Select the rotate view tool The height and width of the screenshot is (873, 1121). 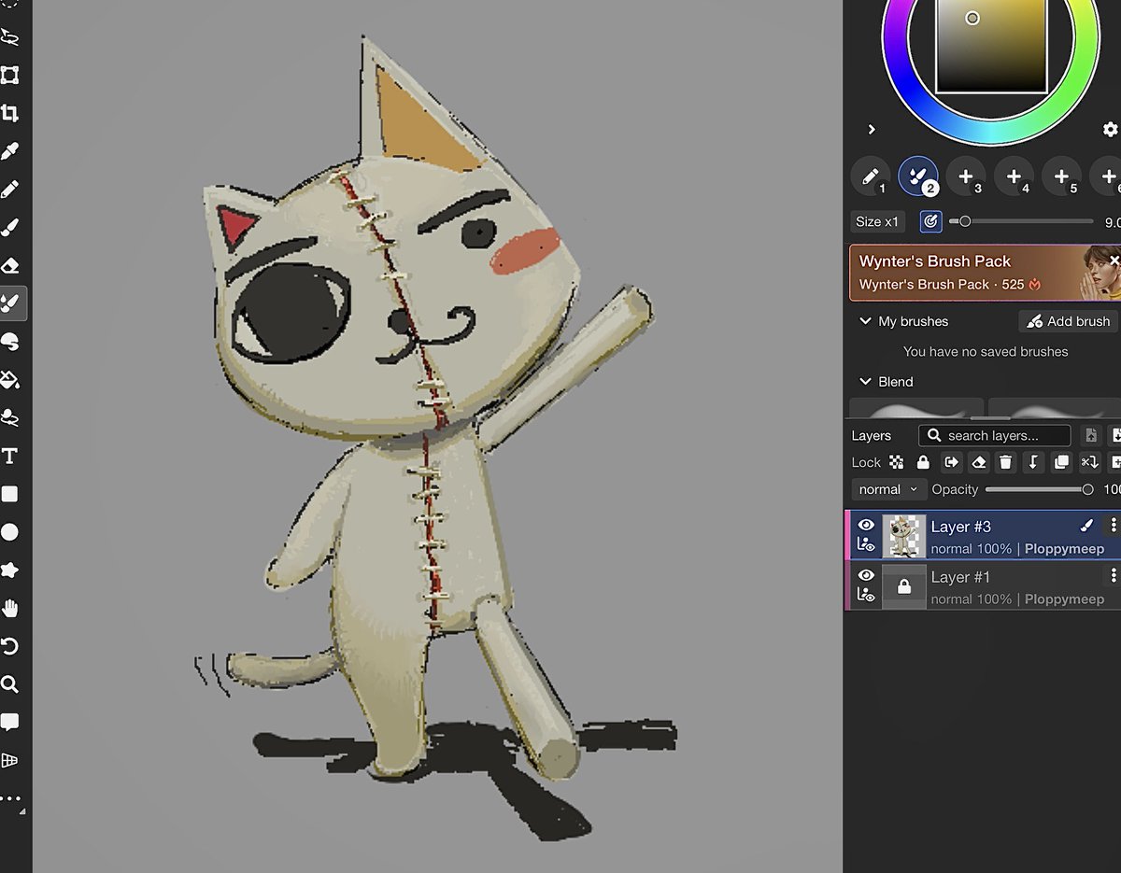click(x=10, y=646)
